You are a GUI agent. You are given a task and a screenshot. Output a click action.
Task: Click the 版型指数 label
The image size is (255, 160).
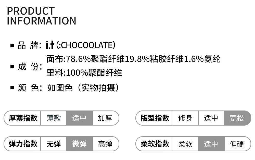(155, 118)
